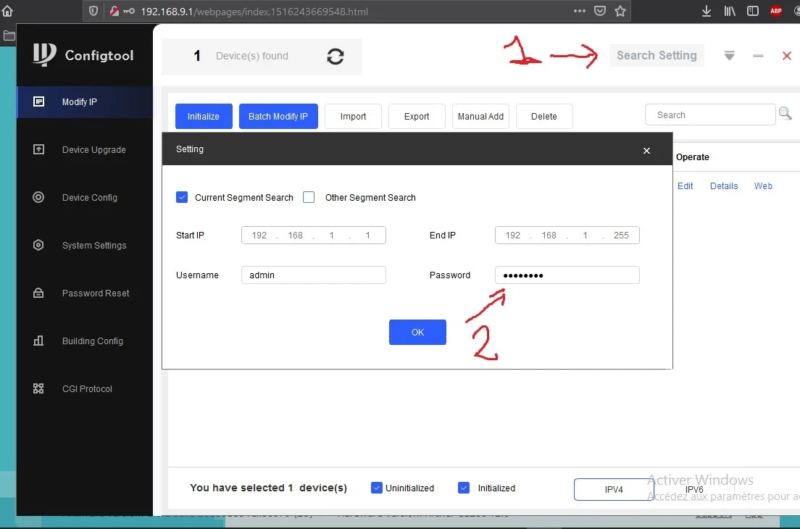Switch to the IPV4 tab

pos(614,489)
